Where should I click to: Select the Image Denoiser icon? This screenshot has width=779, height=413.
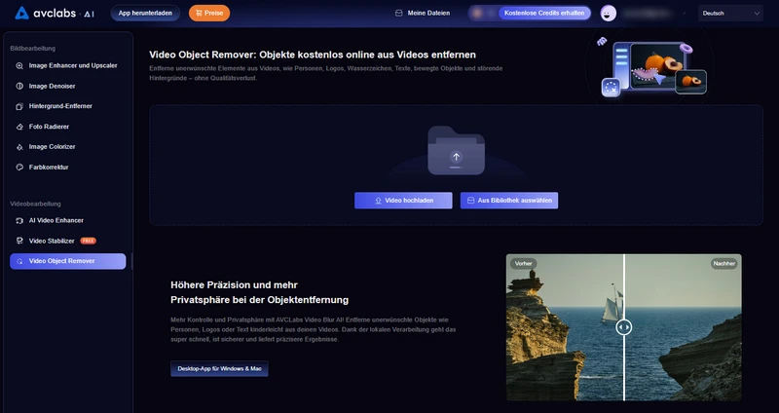pyautogui.click(x=19, y=86)
